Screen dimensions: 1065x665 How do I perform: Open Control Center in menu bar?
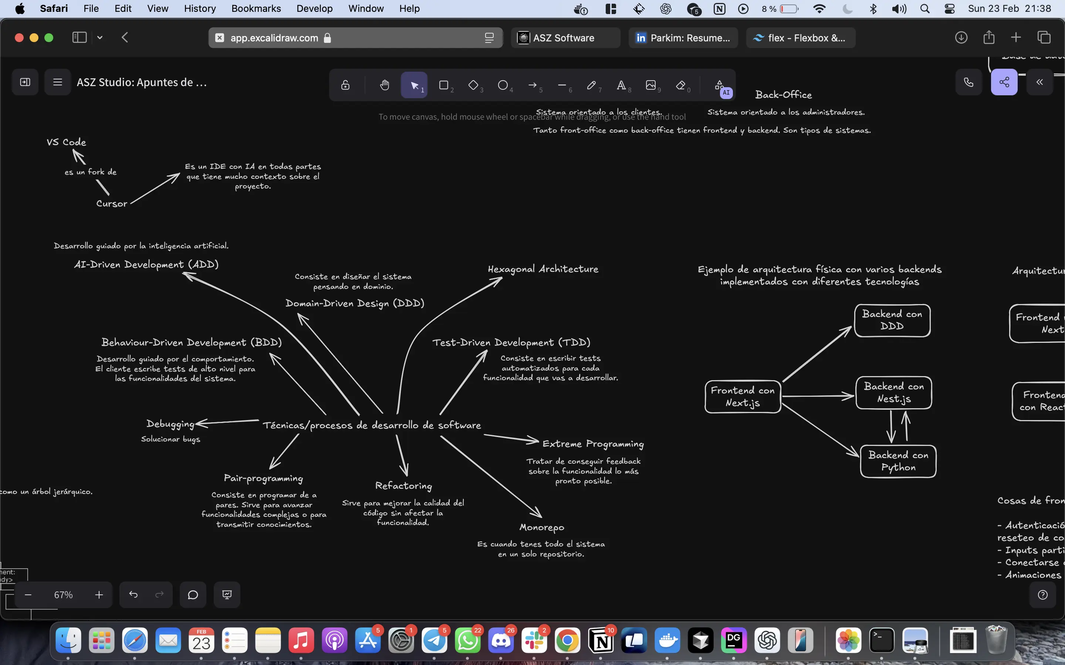coord(949,8)
